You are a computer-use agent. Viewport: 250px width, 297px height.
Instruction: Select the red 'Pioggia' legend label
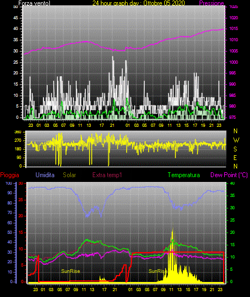point(10,175)
